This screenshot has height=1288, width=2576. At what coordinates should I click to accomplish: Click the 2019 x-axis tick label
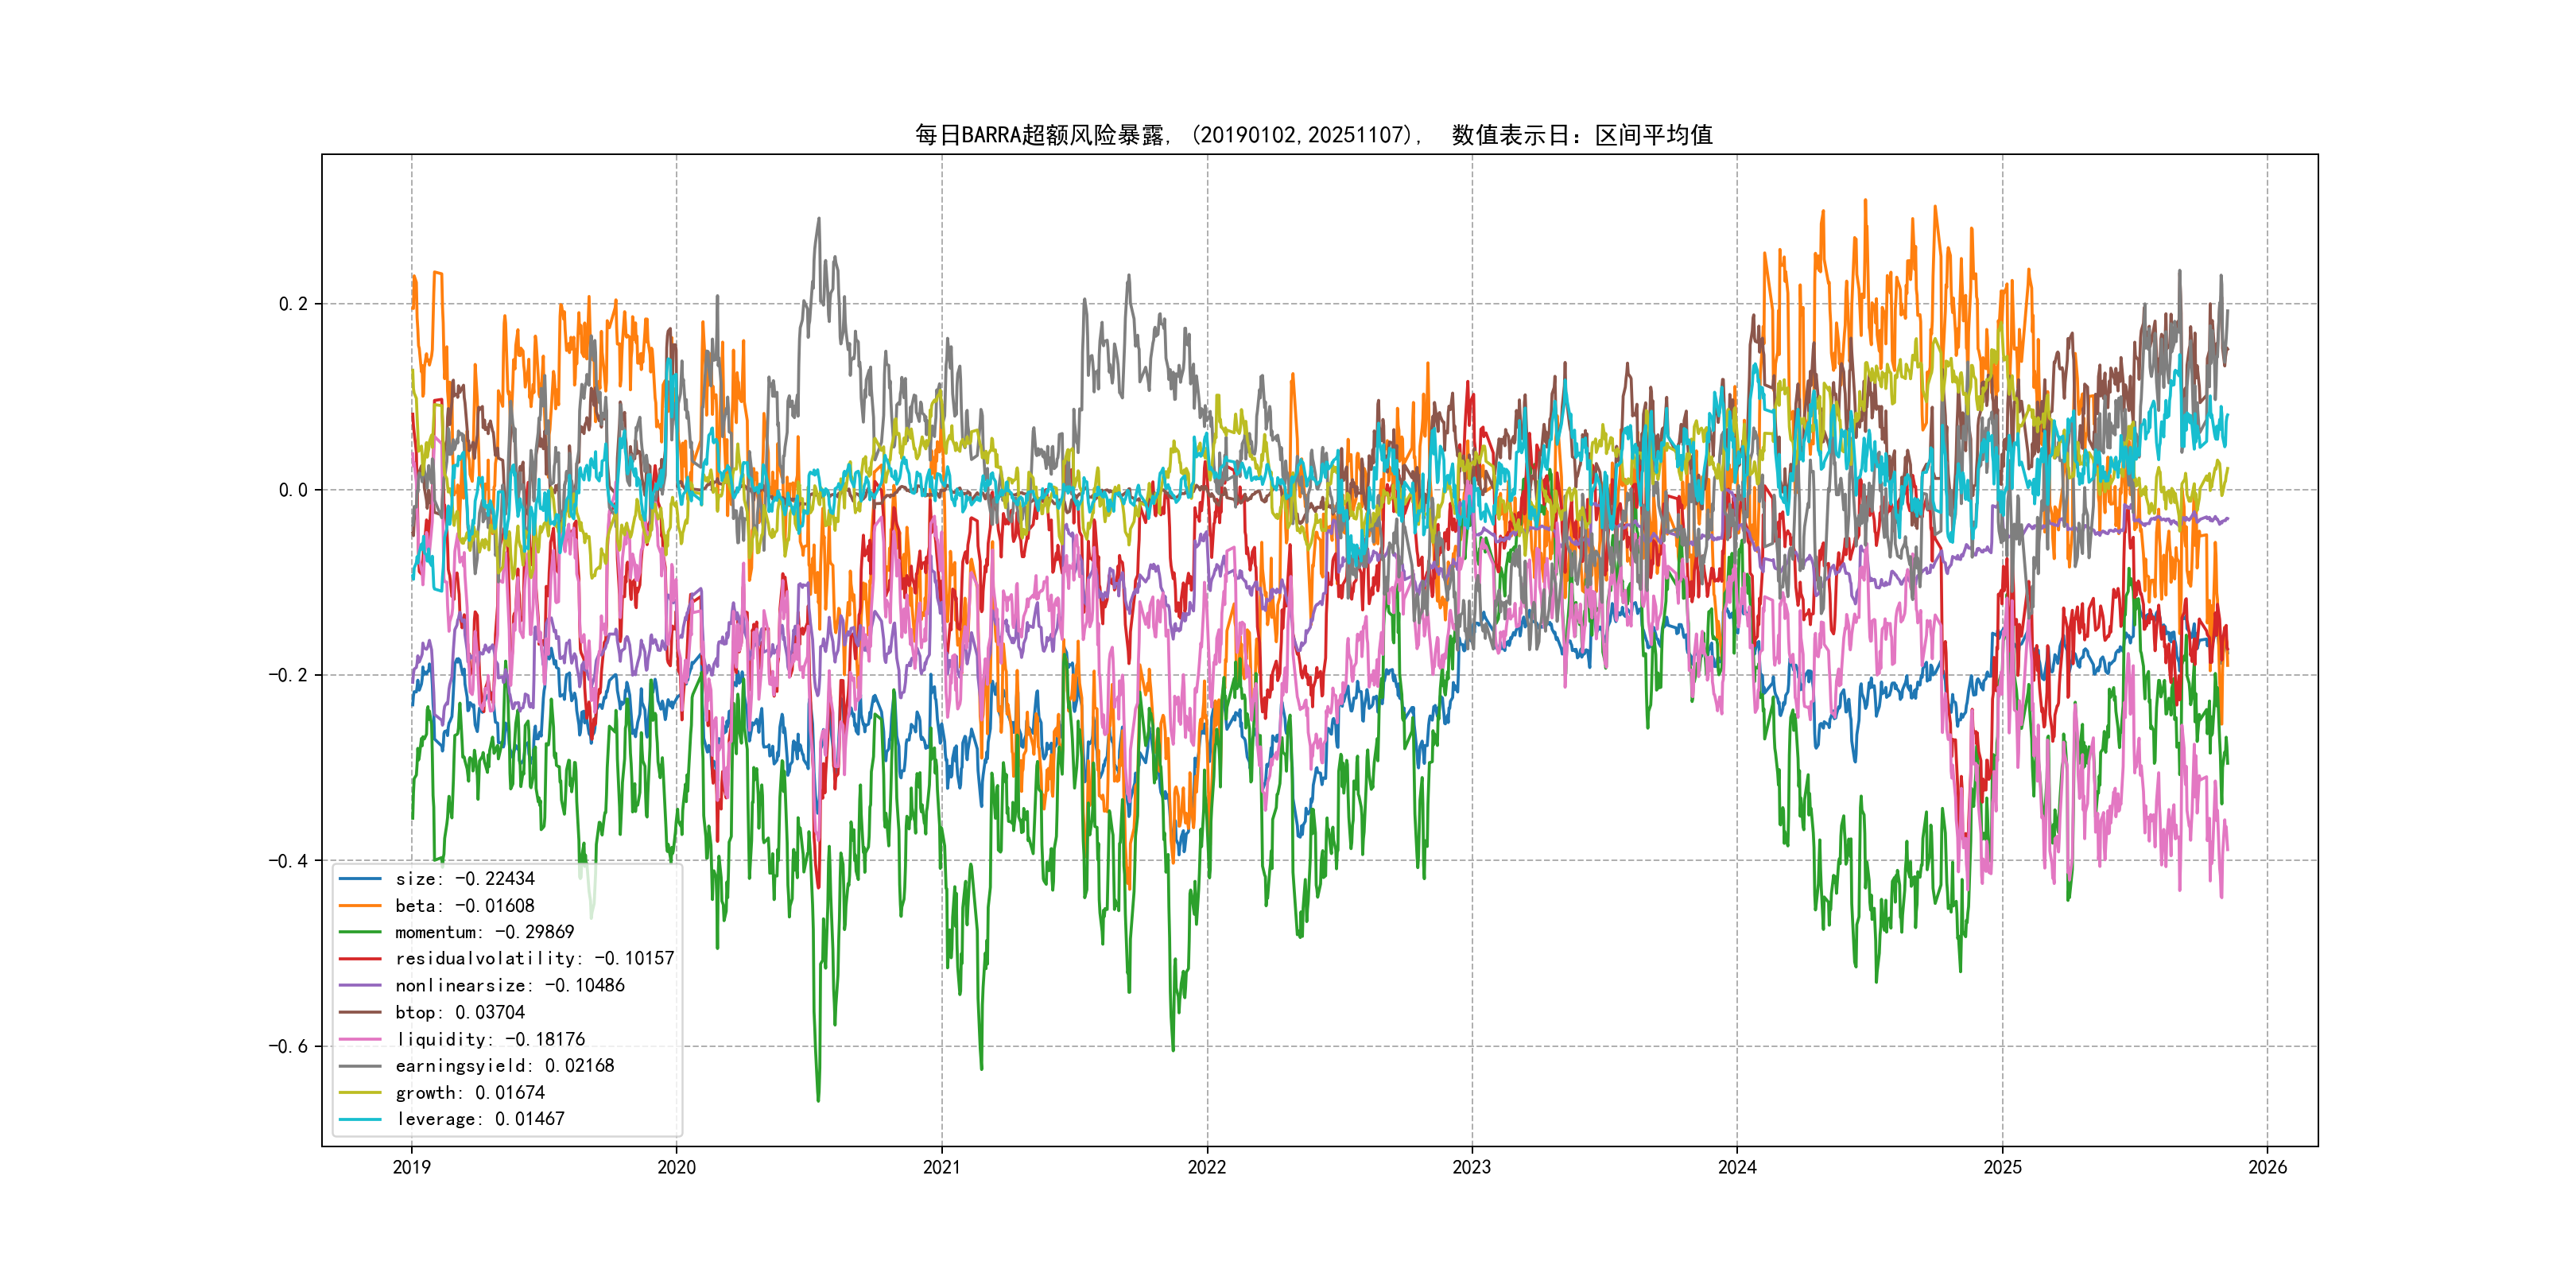(x=411, y=1167)
